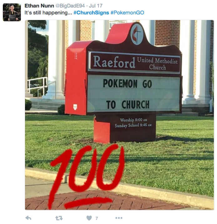Click the like count number 7
Screen dimensions: 217x224
(97, 218)
